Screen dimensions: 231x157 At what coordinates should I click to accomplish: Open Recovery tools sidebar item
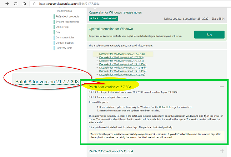(64, 48)
